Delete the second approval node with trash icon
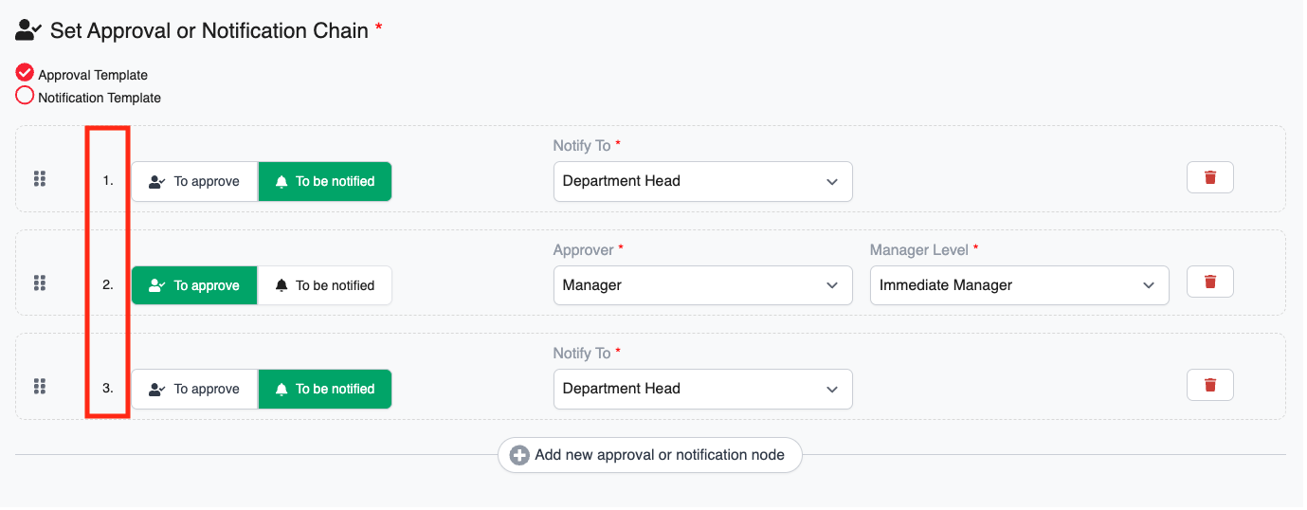This screenshot has width=1307, height=510. (1209, 282)
